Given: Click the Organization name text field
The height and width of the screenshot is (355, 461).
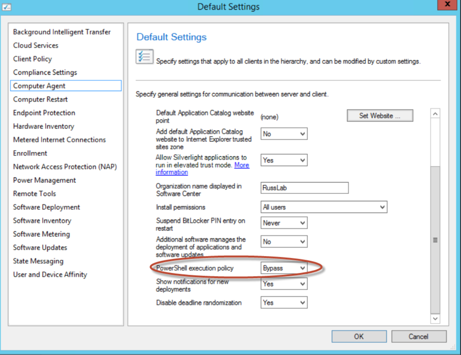Looking at the screenshot, I should pyautogui.click(x=304, y=188).
